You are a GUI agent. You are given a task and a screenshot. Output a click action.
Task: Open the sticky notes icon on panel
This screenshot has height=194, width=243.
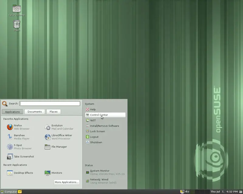pyautogui.click(x=20, y=192)
